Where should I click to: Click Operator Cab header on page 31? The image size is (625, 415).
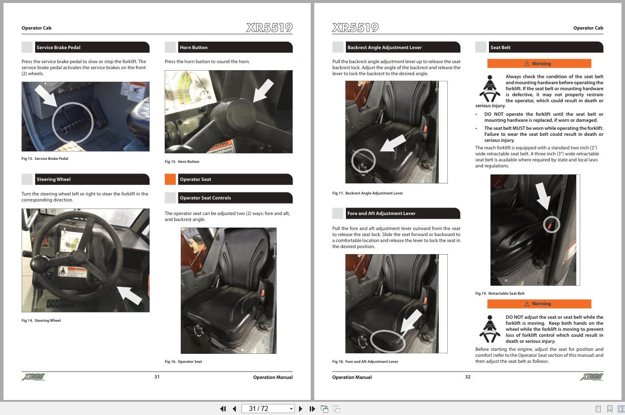coord(37,29)
